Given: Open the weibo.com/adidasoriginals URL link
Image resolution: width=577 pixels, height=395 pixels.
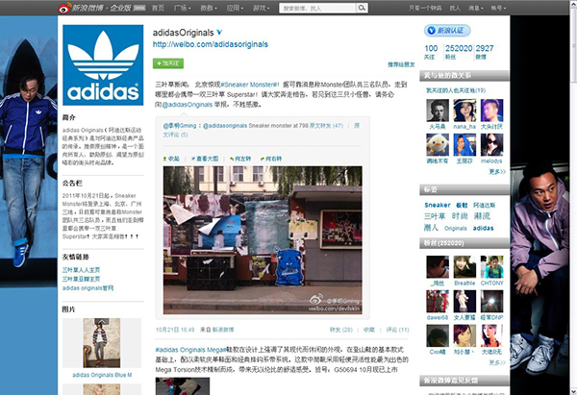Looking at the screenshot, I should point(210,44).
